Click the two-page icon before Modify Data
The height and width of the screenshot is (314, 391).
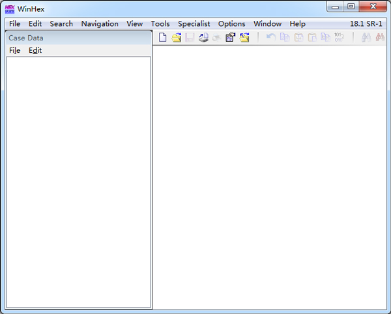325,37
